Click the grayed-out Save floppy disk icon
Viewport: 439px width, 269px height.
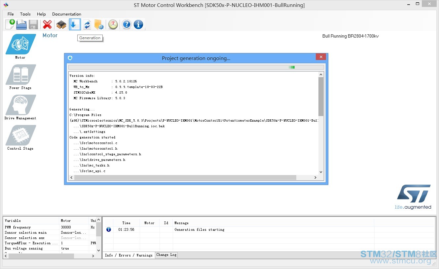[x=33, y=24]
